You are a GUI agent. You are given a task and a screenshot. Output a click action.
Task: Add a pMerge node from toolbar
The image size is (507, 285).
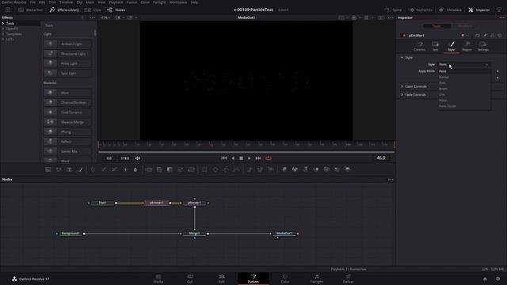(x=260, y=169)
